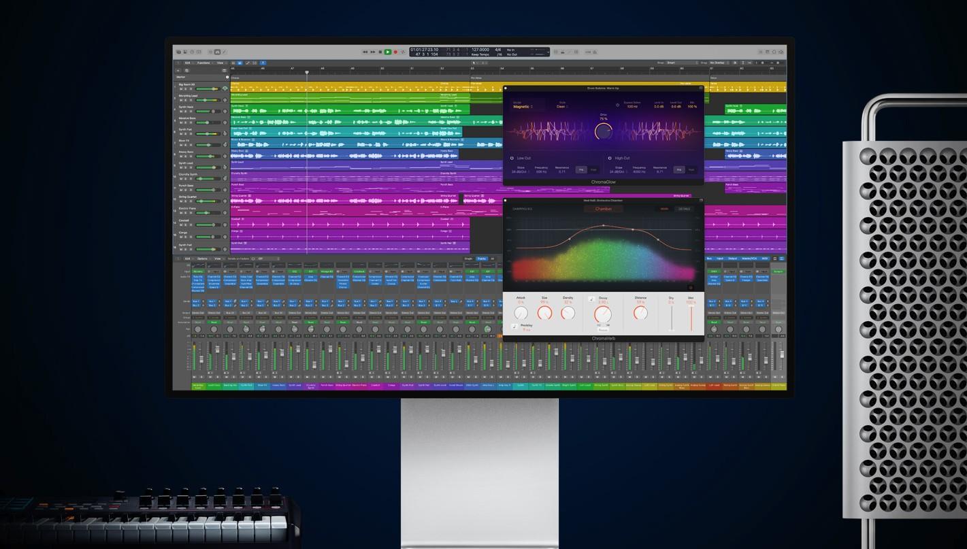Click the ChromaVerb Size knob
The width and height of the screenshot is (967, 549).
click(x=544, y=313)
